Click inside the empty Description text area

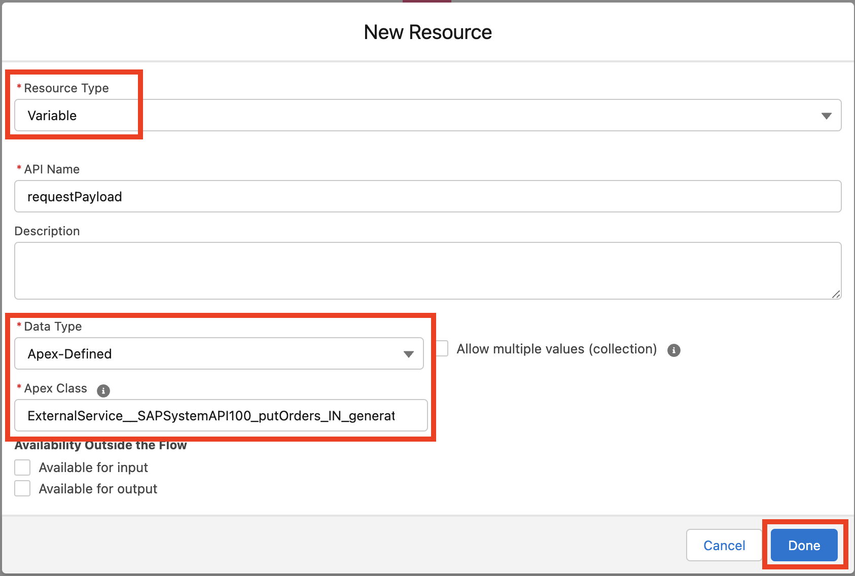(x=427, y=271)
